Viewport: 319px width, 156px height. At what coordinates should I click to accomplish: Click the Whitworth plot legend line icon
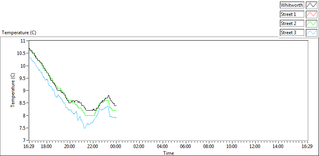(311, 5)
